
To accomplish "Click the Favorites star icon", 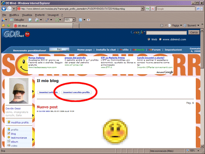I will click(x=3, y=25).
